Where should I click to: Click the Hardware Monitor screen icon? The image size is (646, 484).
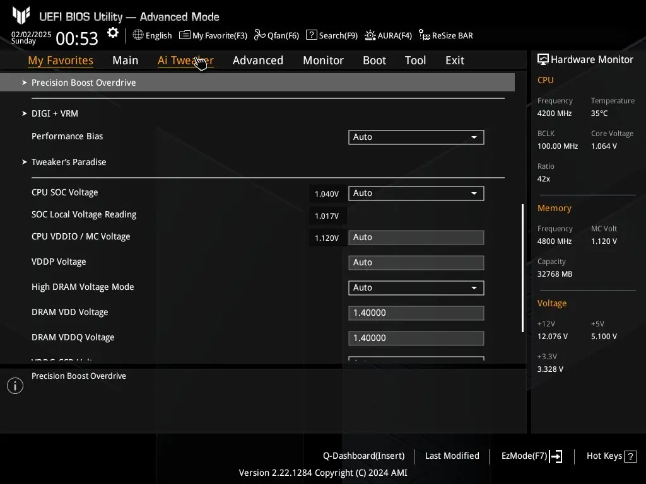pyautogui.click(x=543, y=59)
